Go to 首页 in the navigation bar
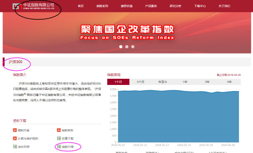 point(81,6)
